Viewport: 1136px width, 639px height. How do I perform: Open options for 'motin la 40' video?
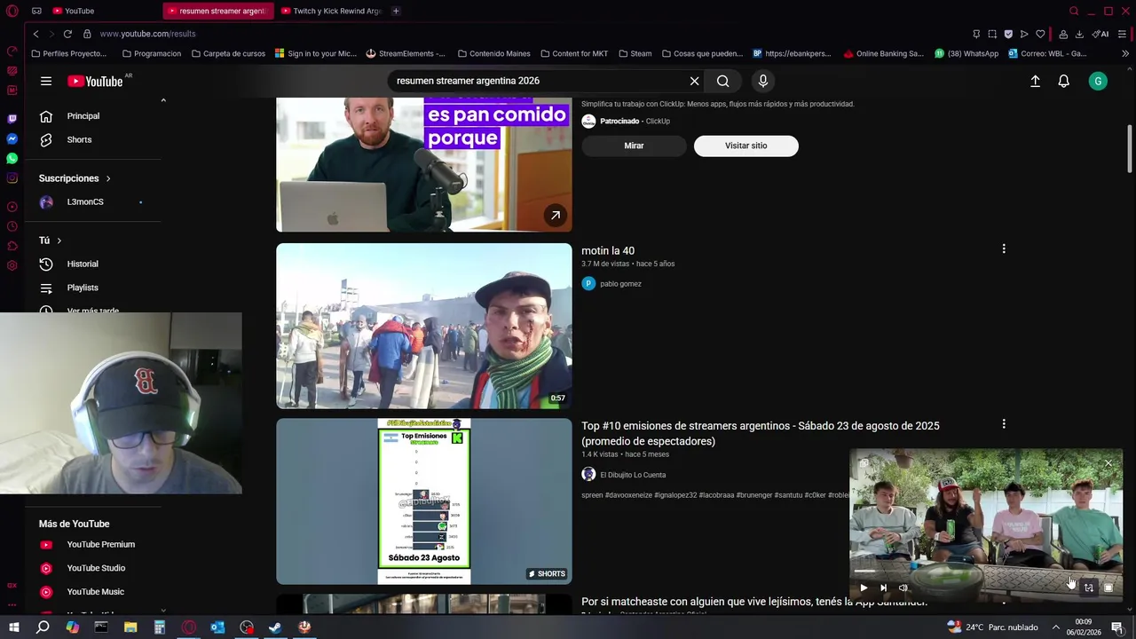1004,249
